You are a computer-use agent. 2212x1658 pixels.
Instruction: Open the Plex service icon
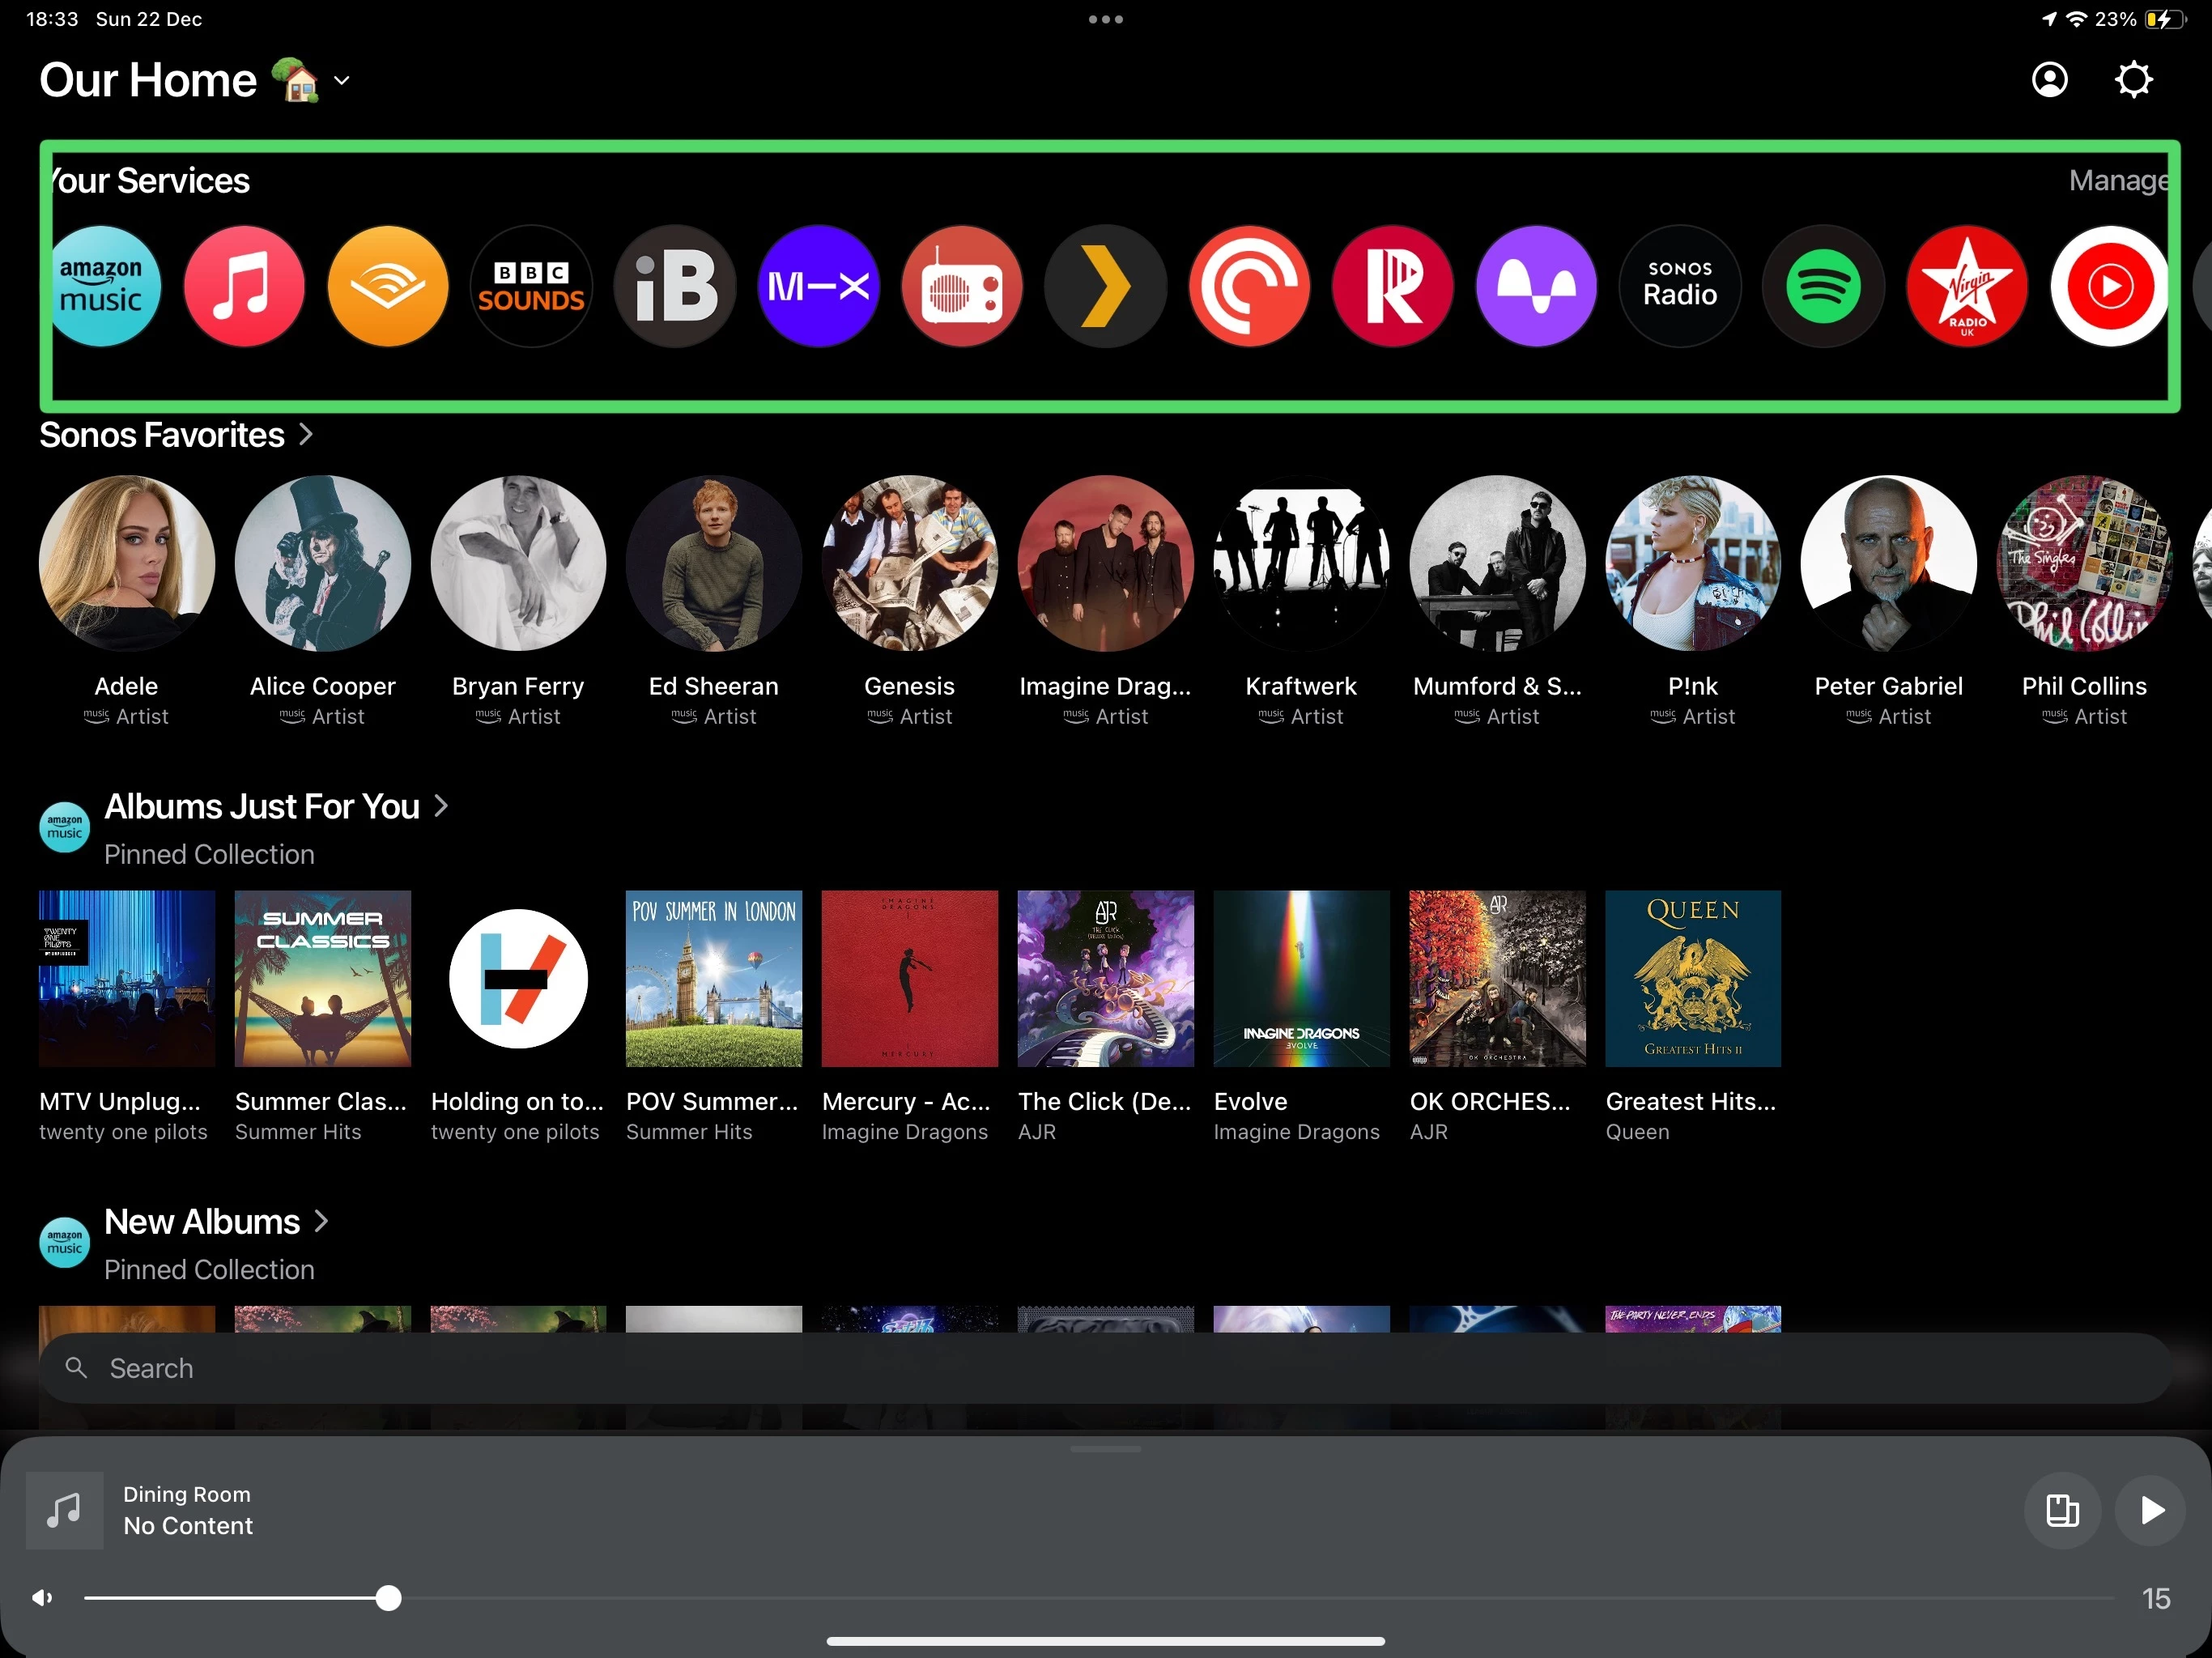(x=1105, y=286)
